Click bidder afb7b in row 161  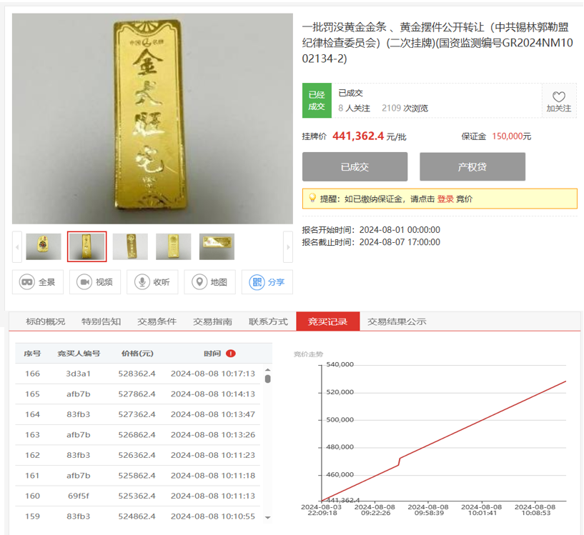78,476
